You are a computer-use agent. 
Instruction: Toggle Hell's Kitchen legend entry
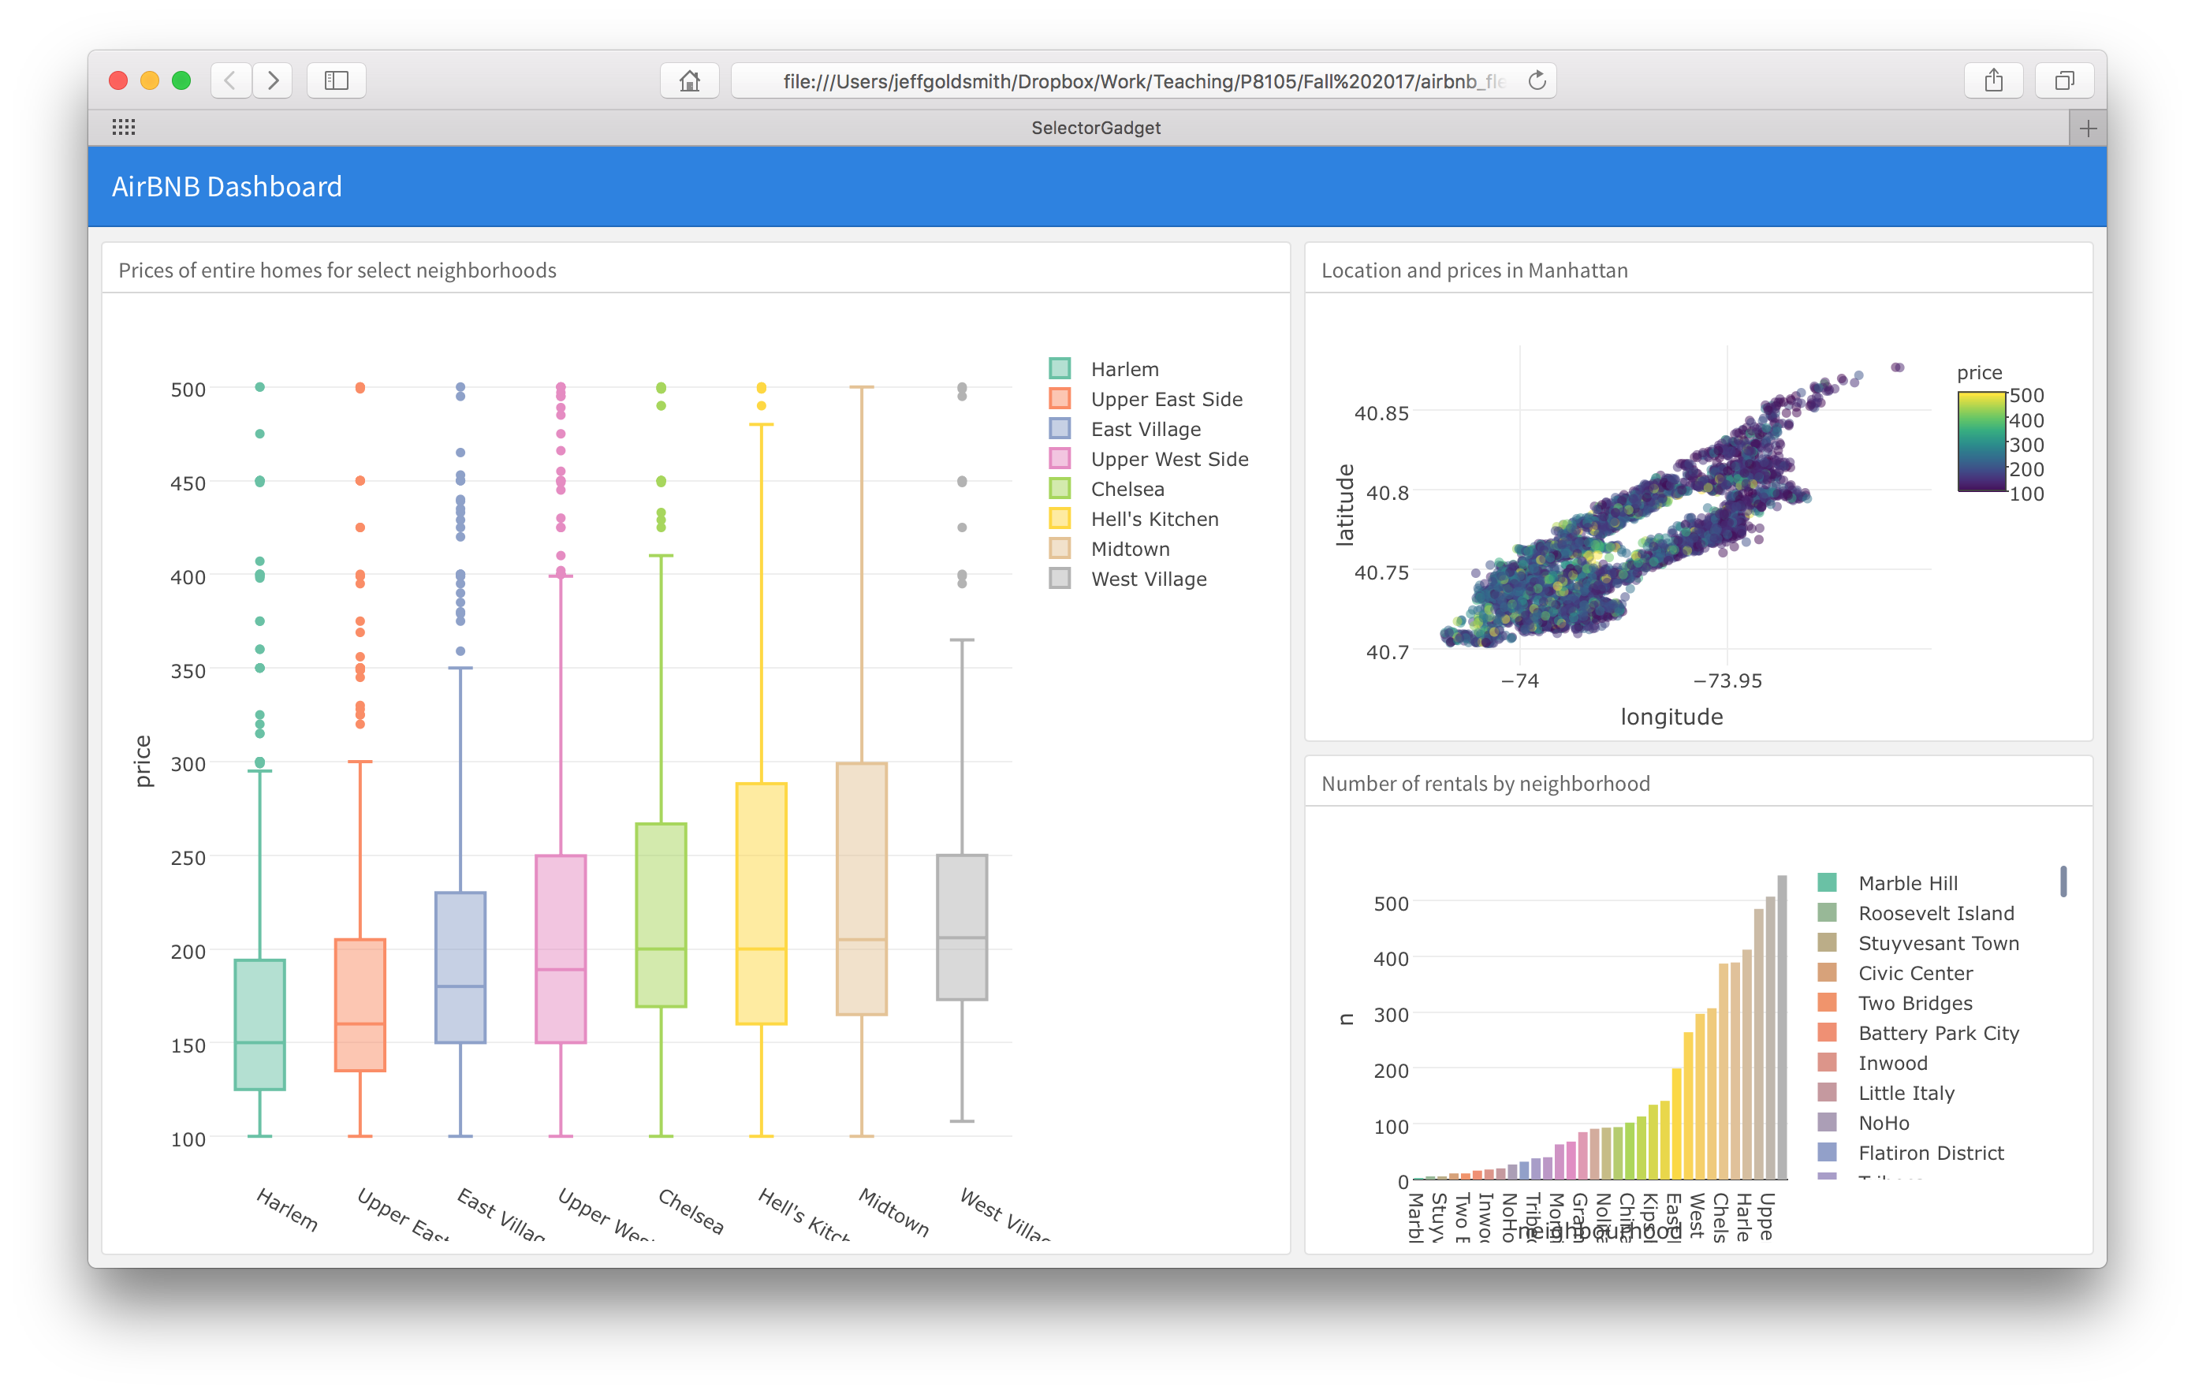[1154, 519]
